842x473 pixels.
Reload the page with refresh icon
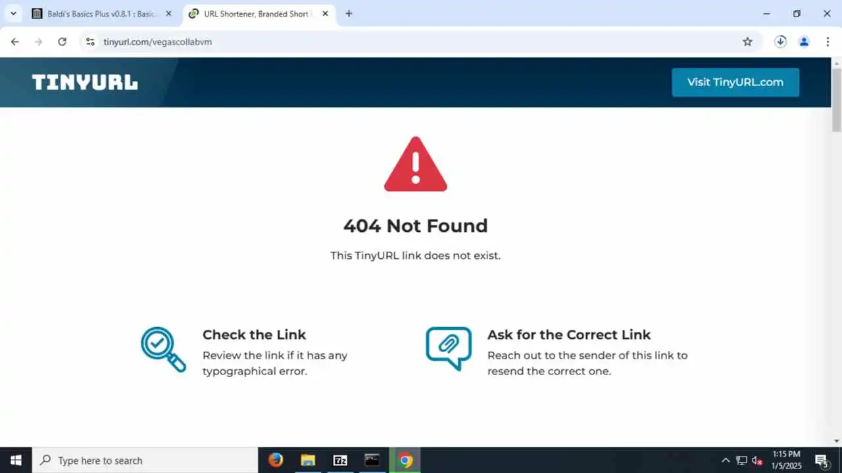click(62, 41)
